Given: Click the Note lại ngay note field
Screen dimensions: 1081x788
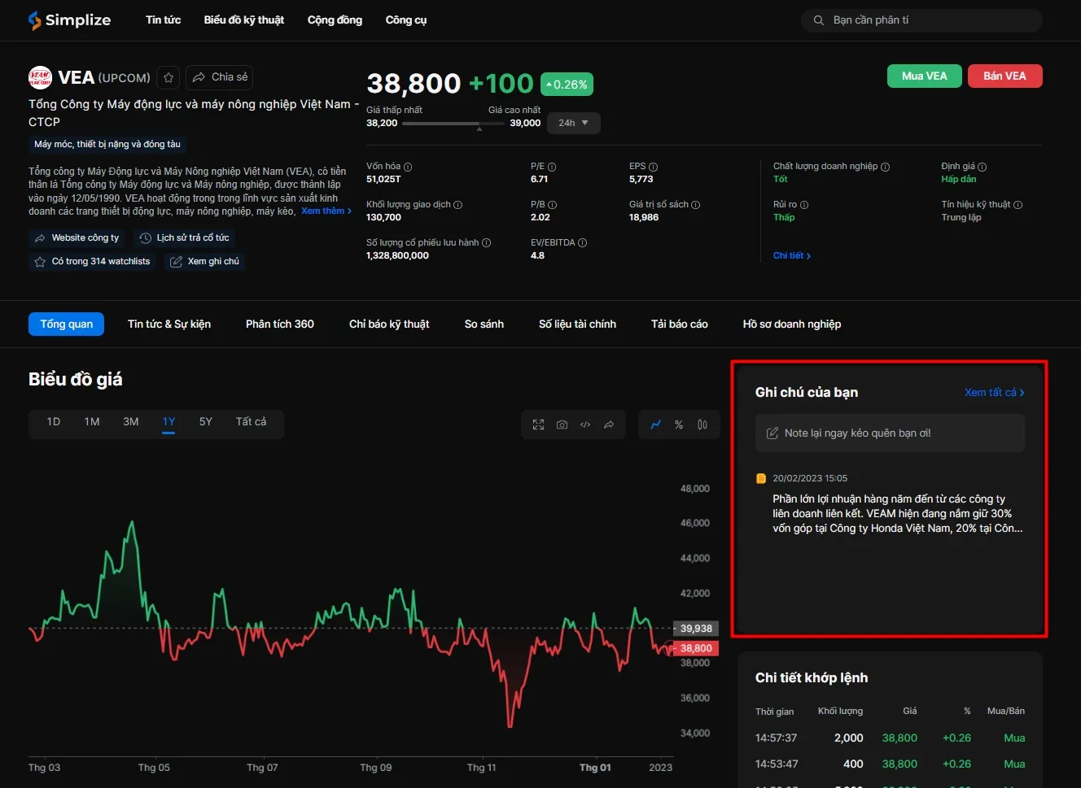Looking at the screenshot, I should click(890, 433).
